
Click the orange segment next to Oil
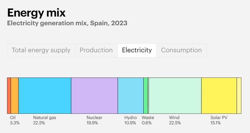[x=15, y=96]
